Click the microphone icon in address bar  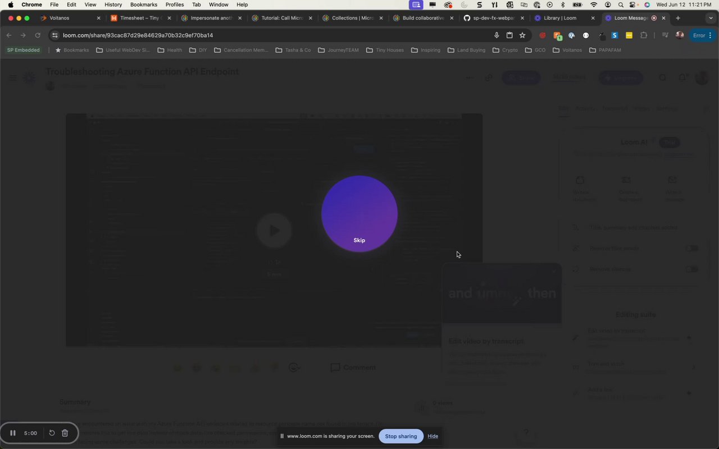click(x=497, y=35)
